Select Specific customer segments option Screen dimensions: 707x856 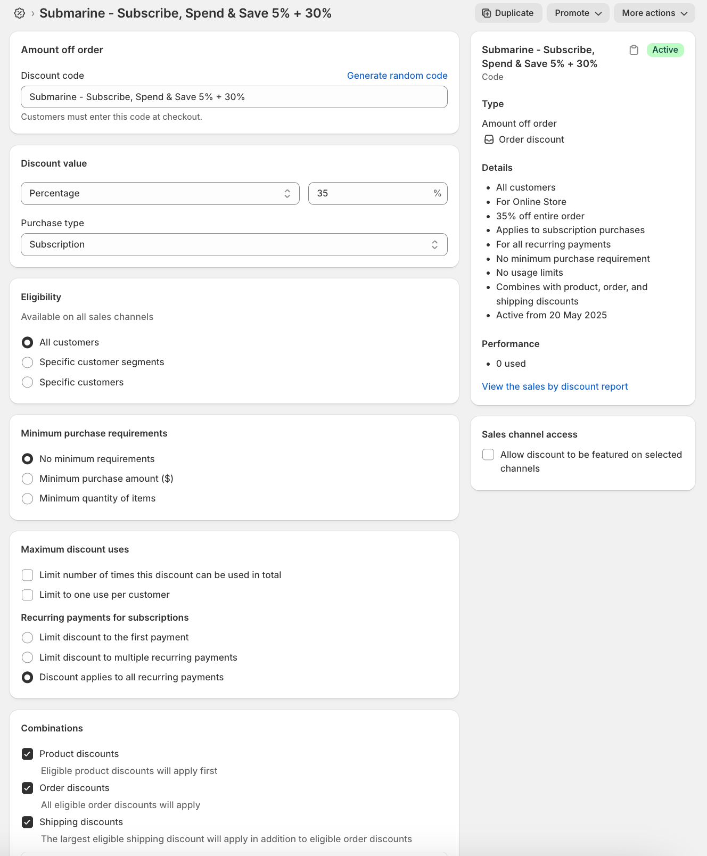pos(28,363)
